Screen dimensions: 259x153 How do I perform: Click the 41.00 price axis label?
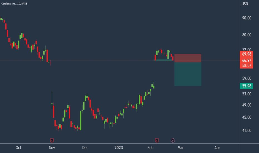pyautogui.click(x=246, y=131)
